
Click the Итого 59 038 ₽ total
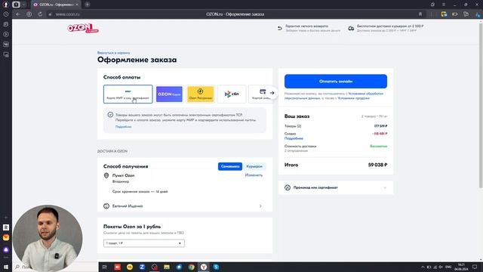pyautogui.click(x=336, y=165)
